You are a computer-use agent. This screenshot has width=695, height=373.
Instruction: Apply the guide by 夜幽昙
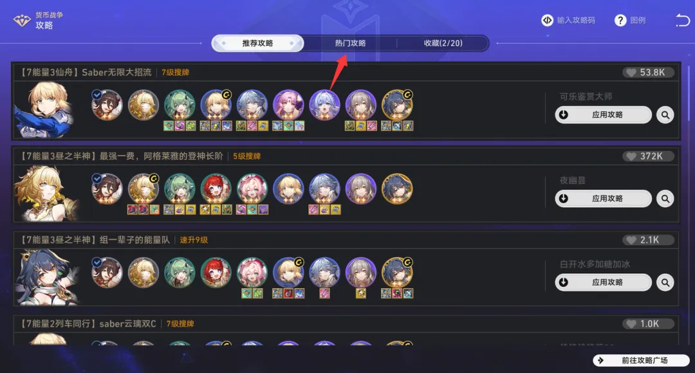point(603,199)
